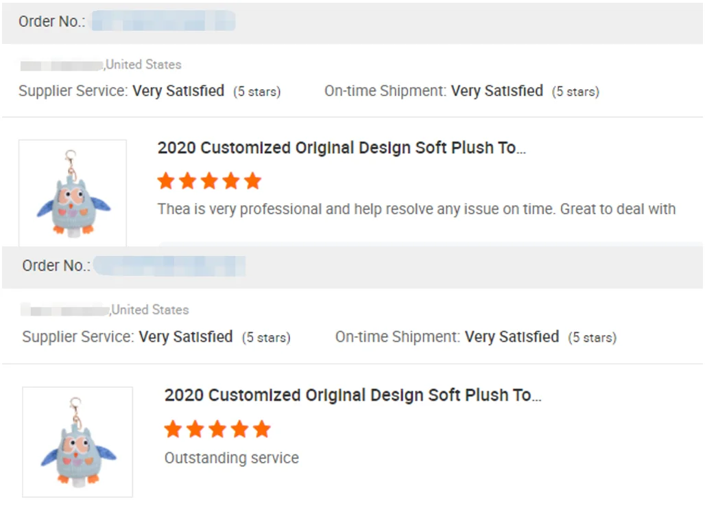Click blurred buyer name in lower order
Viewport: 705px width, 521px height.
(x=65, y=310)
